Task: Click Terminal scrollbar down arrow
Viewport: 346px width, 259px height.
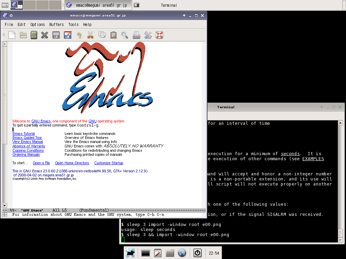Action: (340, 240)
